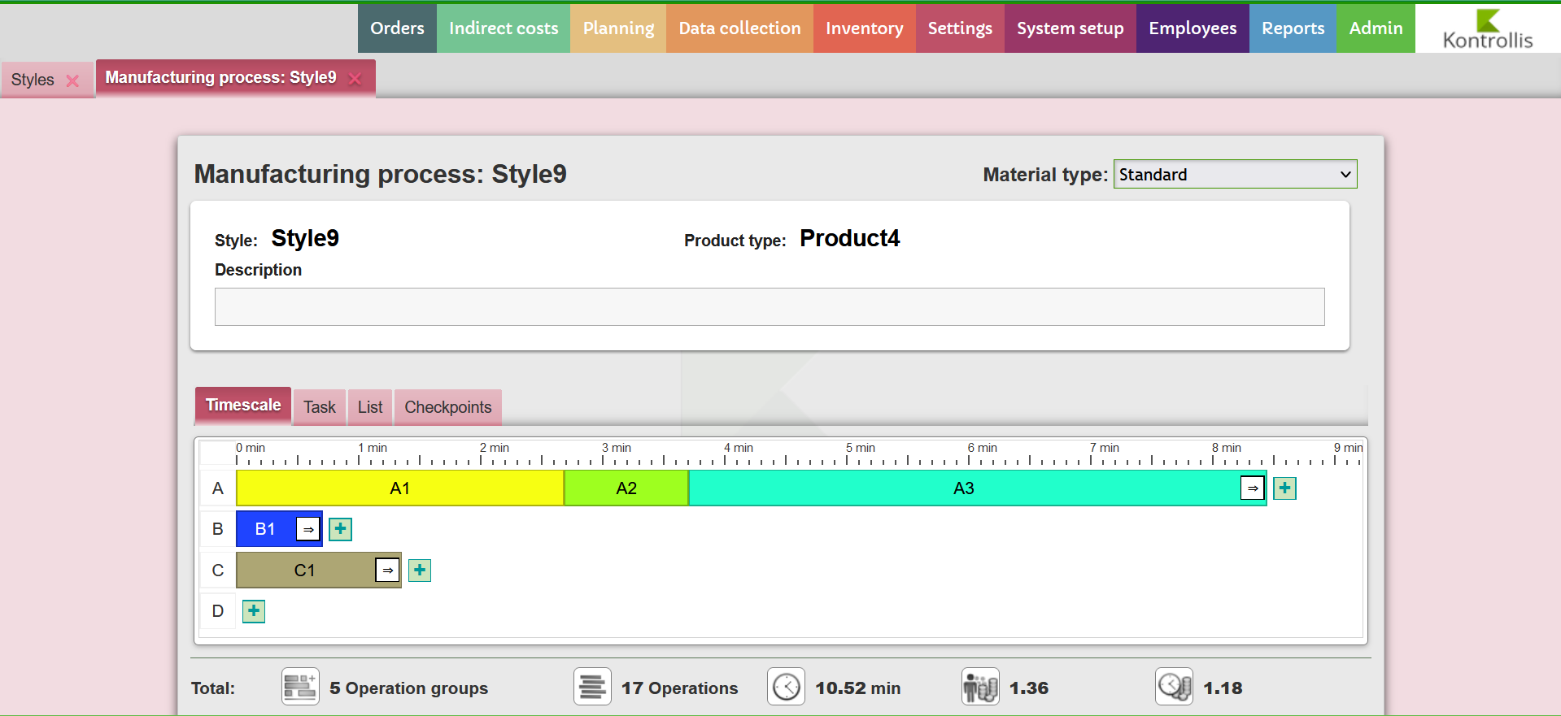Viewport: 1561px width, 716px height.
Task: Click the plus icon in row C
Action: pos(419,571)
